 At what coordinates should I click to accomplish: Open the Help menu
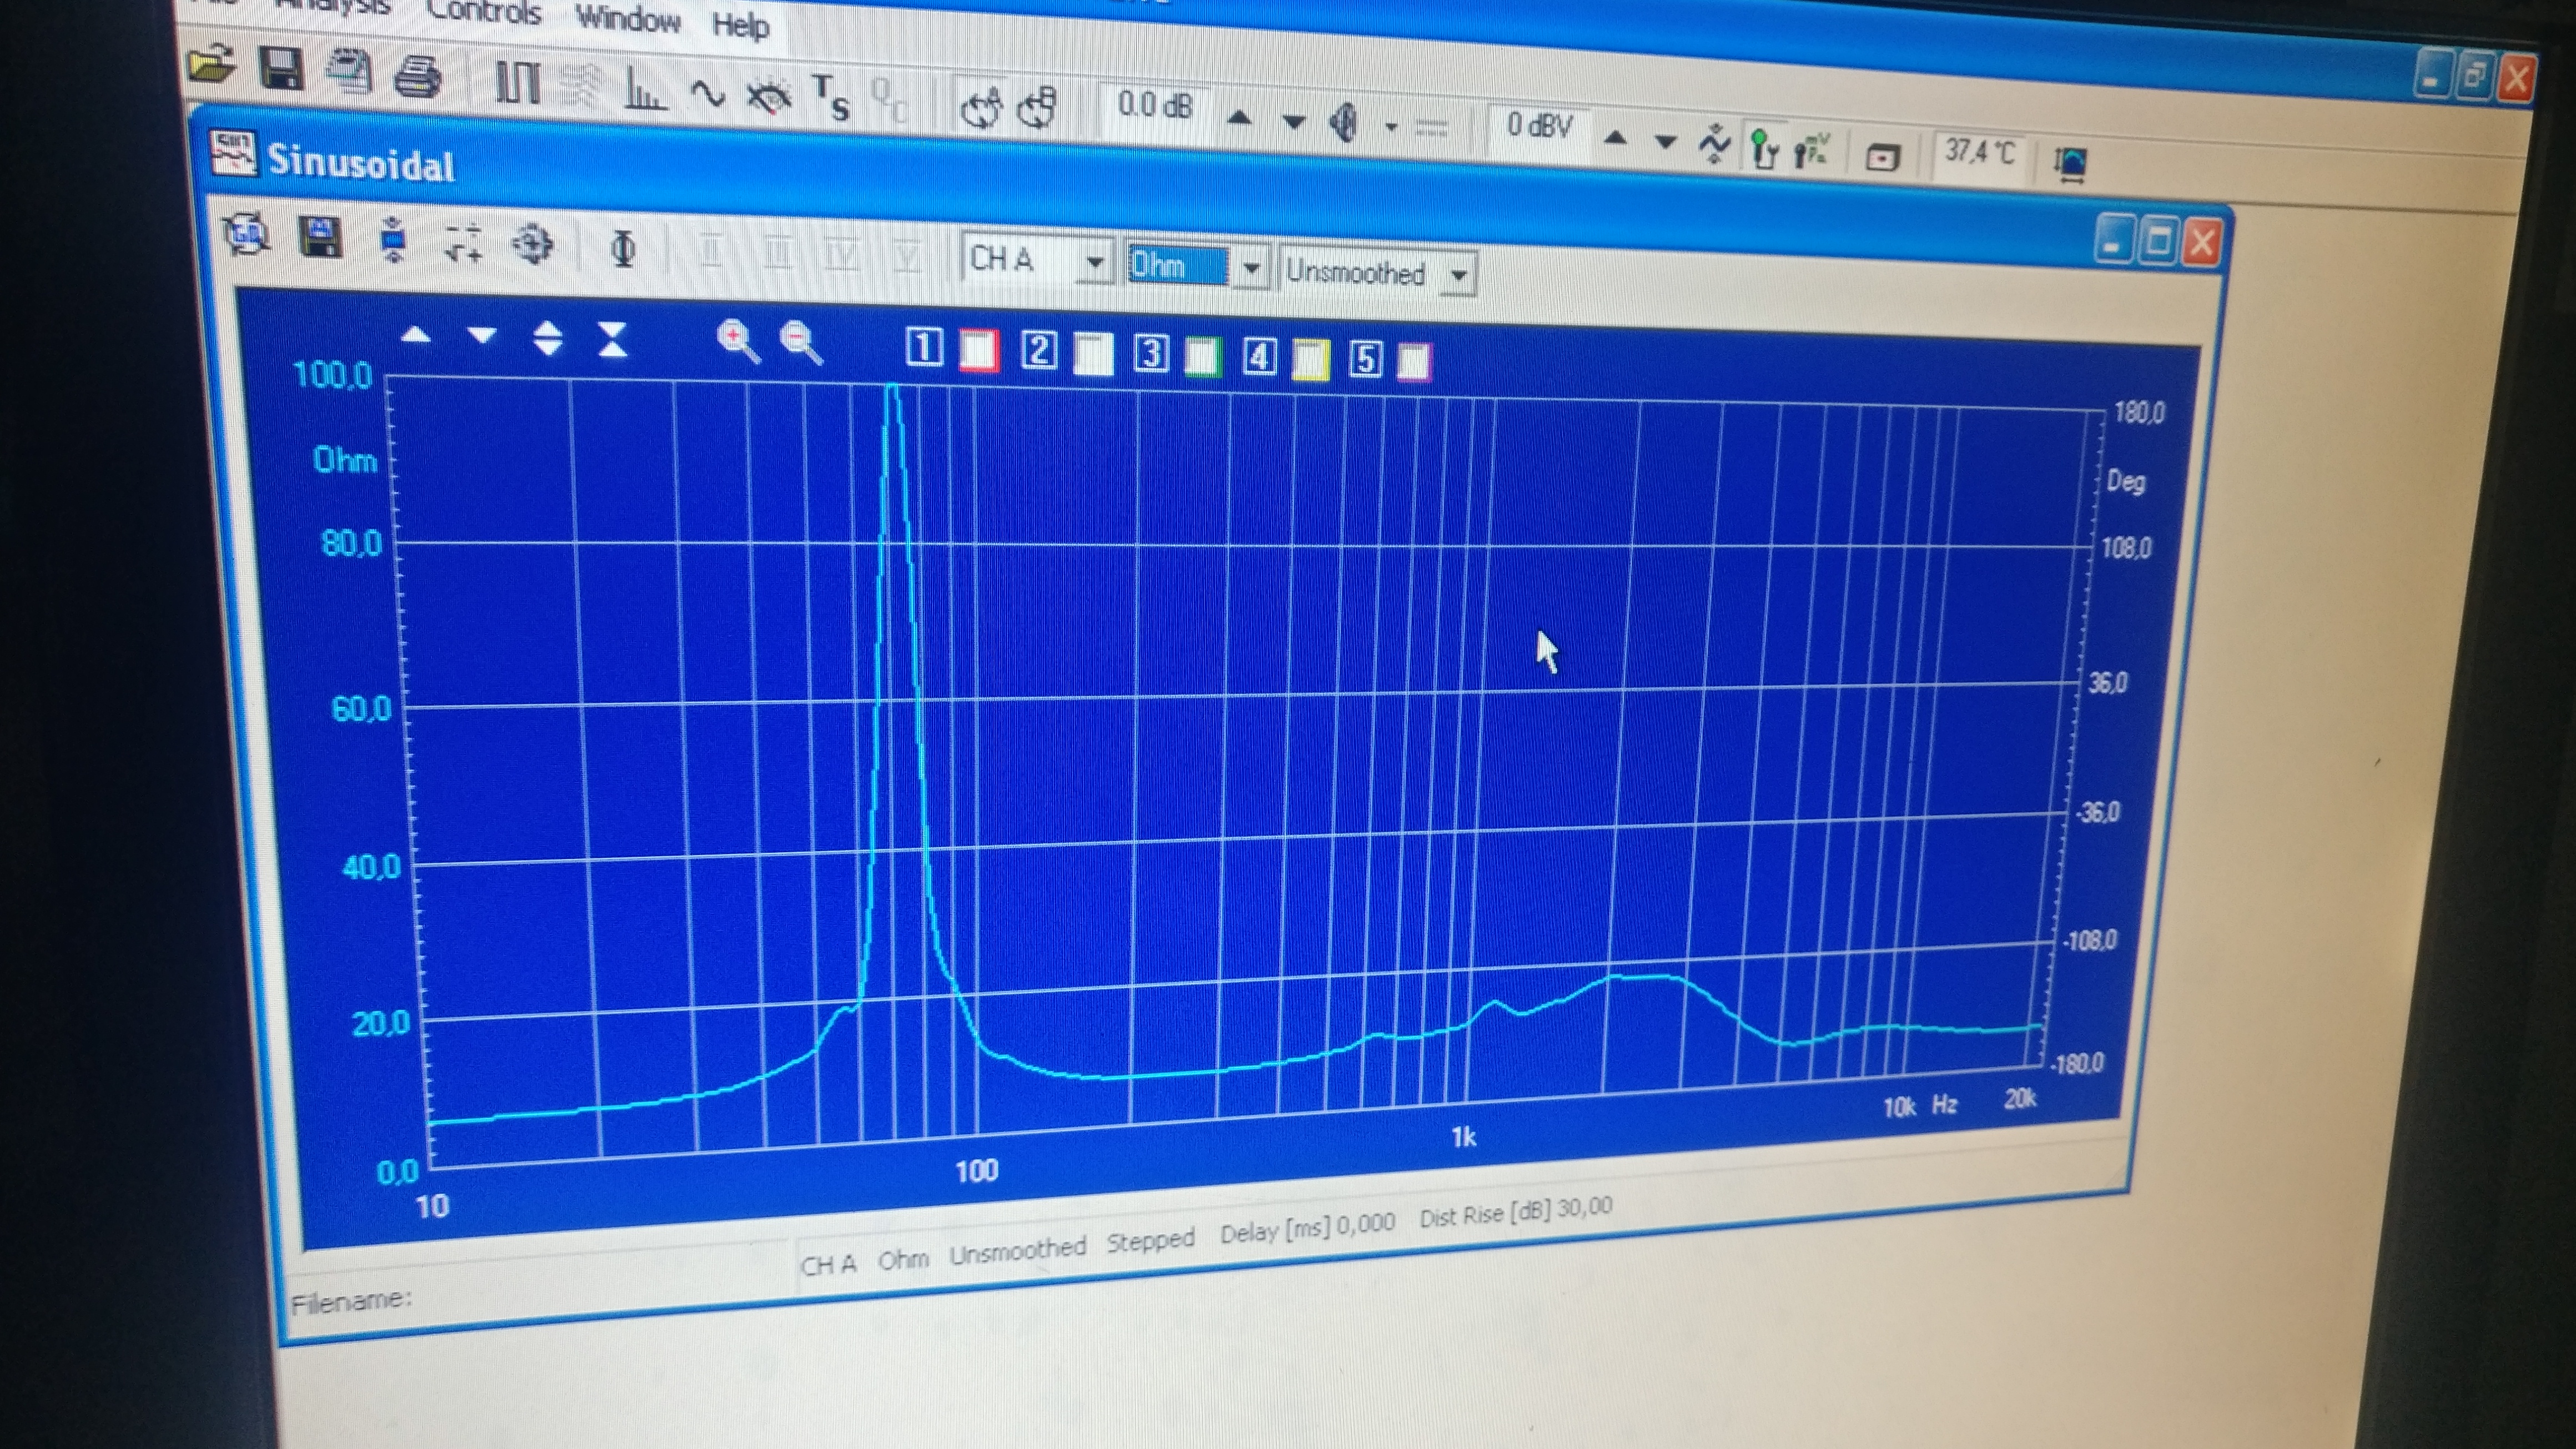pos(740,25)
